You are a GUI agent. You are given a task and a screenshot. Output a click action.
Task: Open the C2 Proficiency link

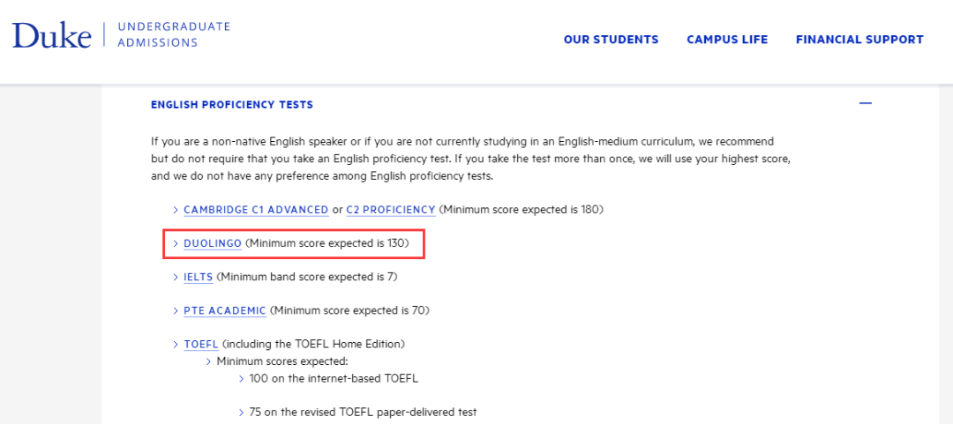[390, 210]
